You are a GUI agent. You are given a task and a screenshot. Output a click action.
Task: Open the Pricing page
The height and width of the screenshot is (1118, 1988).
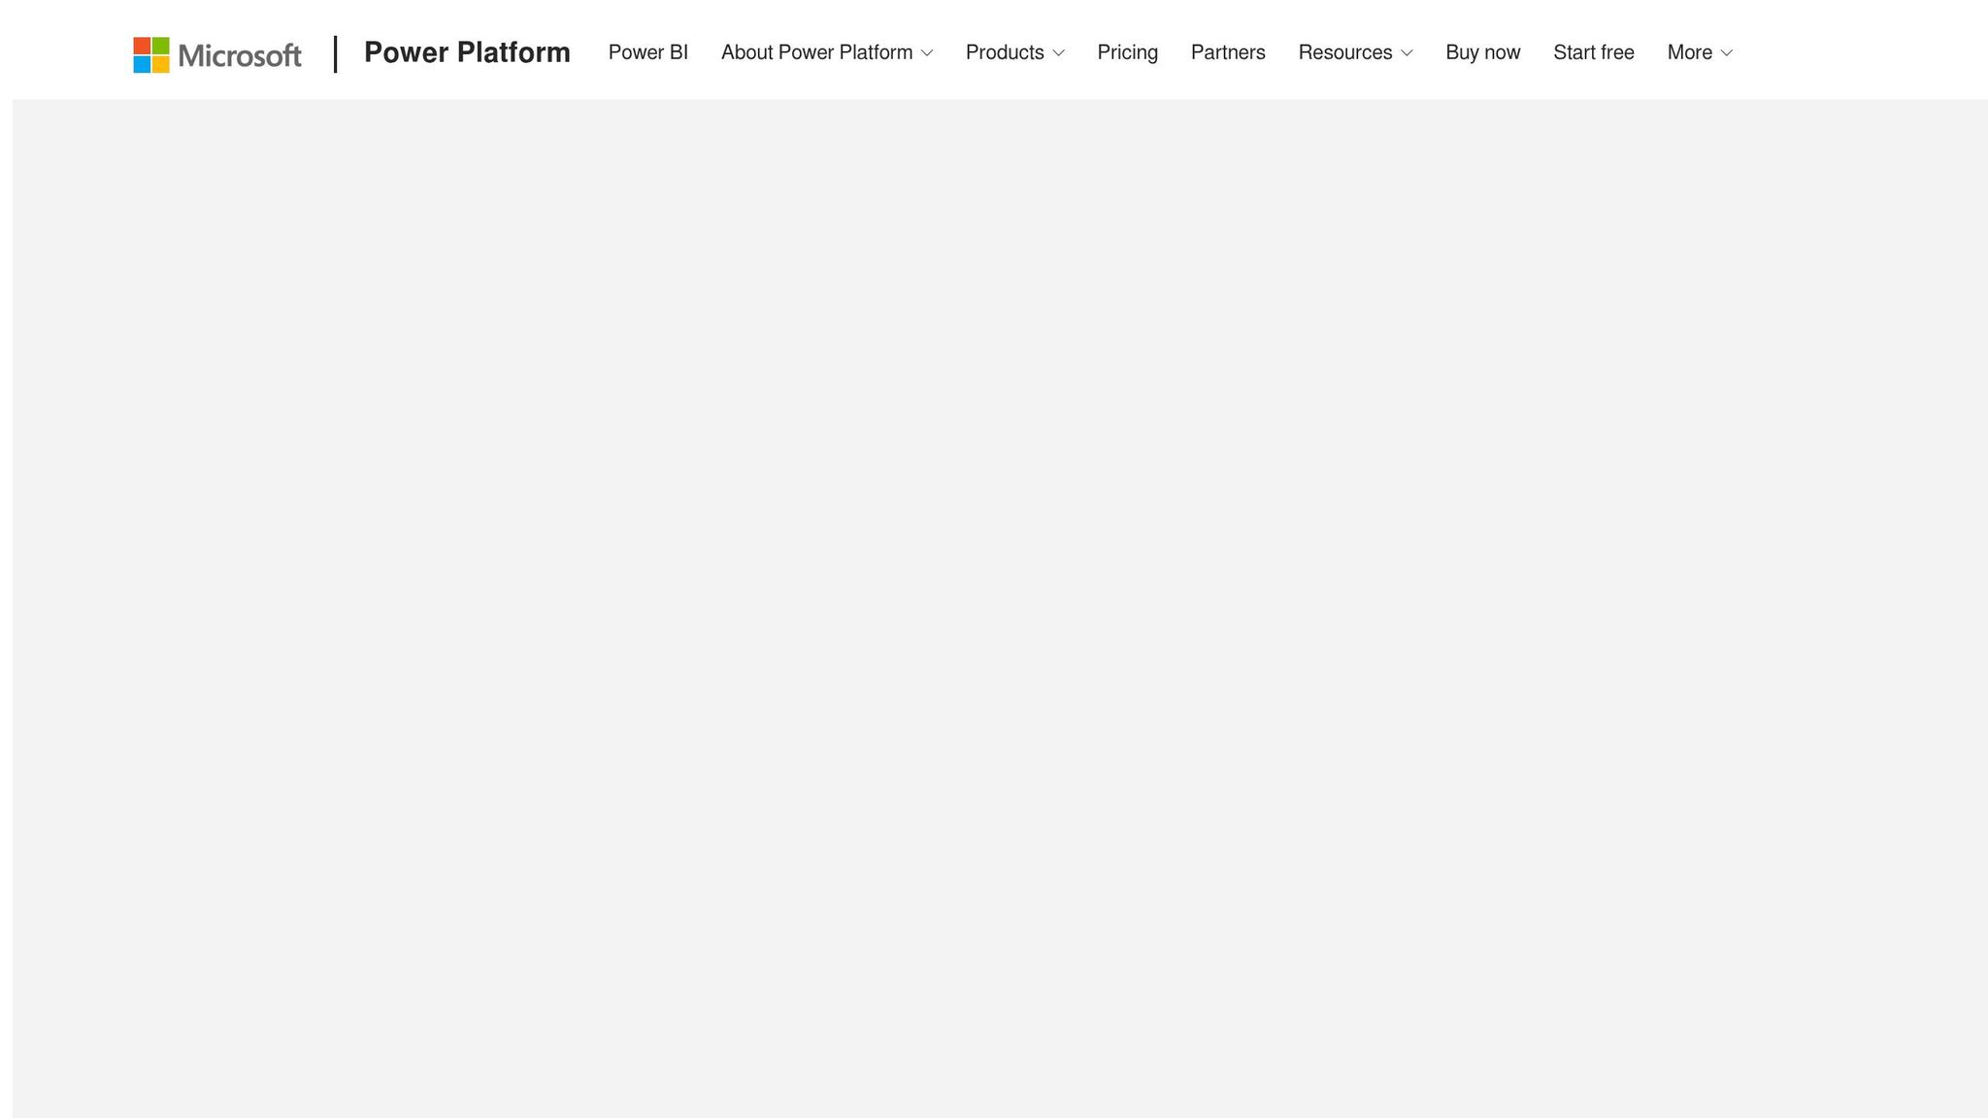pos(1128,52)
